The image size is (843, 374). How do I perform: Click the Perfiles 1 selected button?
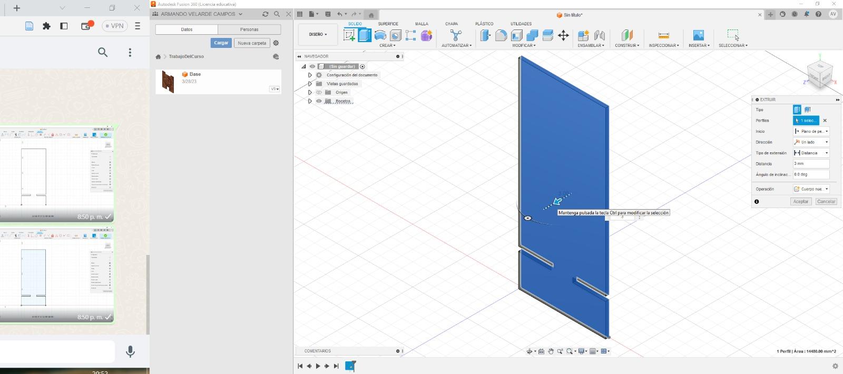[x=806, y=121]
